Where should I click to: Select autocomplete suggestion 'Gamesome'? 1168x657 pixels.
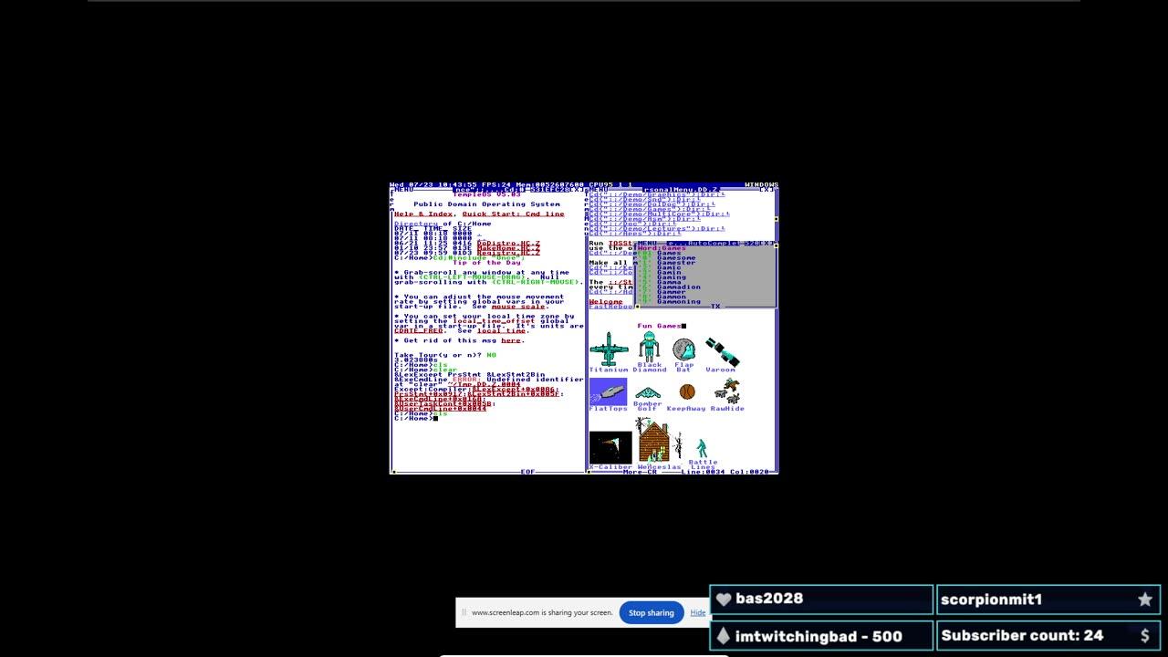(x=676, y=258)
